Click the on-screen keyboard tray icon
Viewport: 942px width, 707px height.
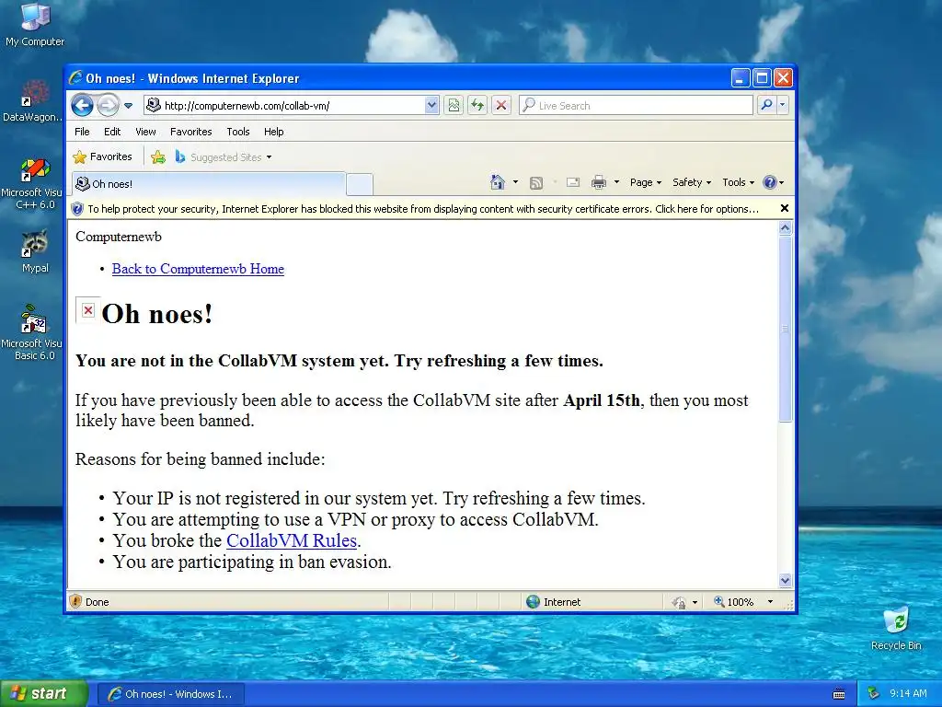(839, 694)
